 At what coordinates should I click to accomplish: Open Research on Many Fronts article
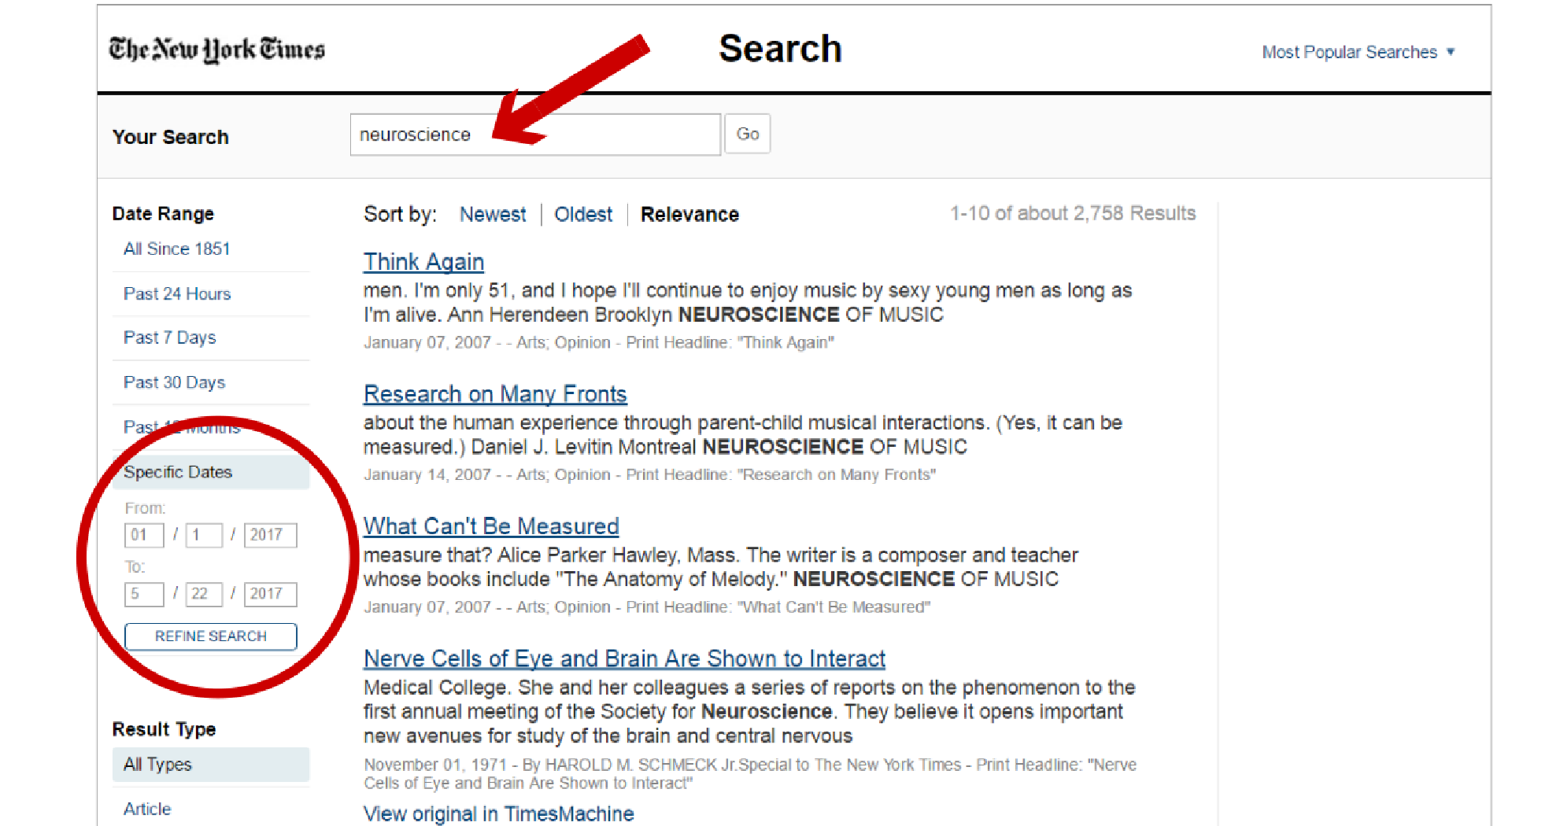[x=495, y=394]
